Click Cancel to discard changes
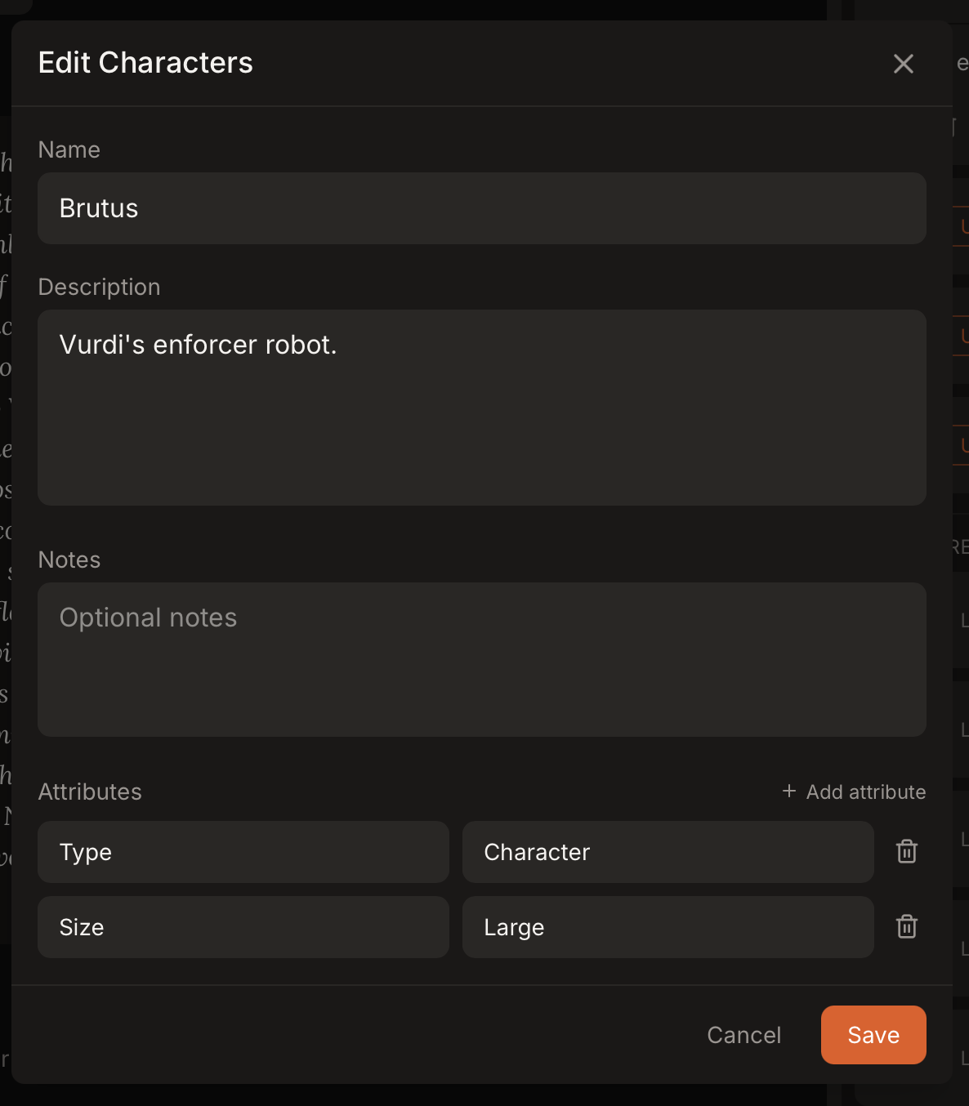Viewport: 969px width, 1106px height. [743, 1035]
